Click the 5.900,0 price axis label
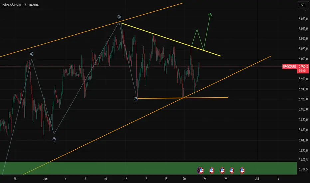The height and width of the screenshot is (183, 310). point(303,109)
